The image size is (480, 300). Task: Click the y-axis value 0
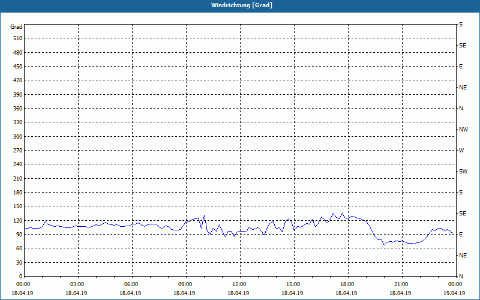tap(21, 277)
